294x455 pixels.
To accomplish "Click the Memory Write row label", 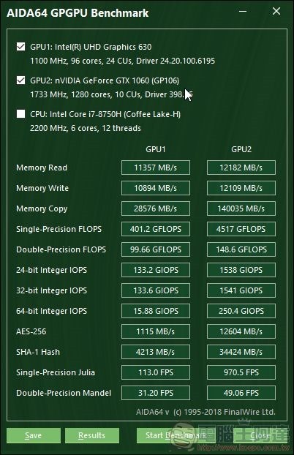I will (x=42, y=188).
